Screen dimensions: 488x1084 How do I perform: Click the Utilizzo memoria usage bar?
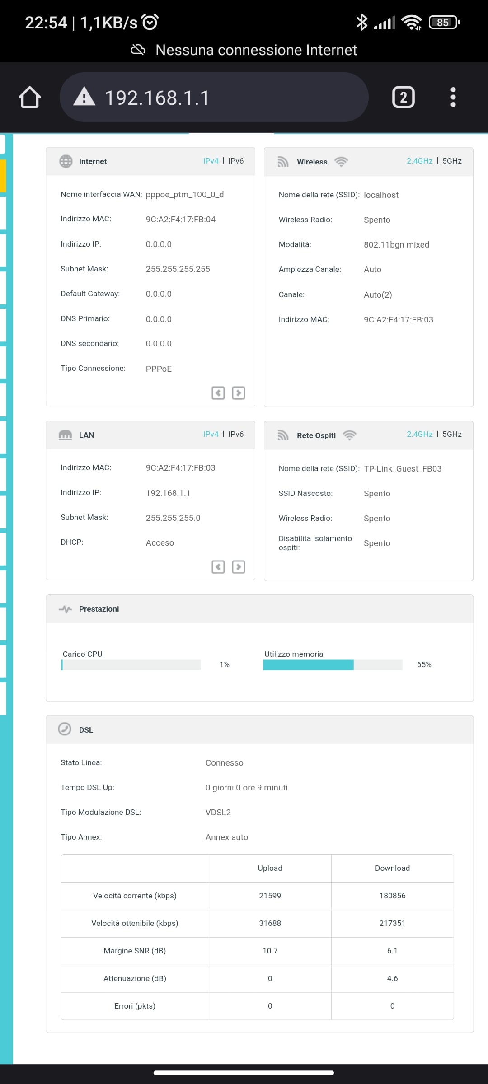(x=332, y=664)
